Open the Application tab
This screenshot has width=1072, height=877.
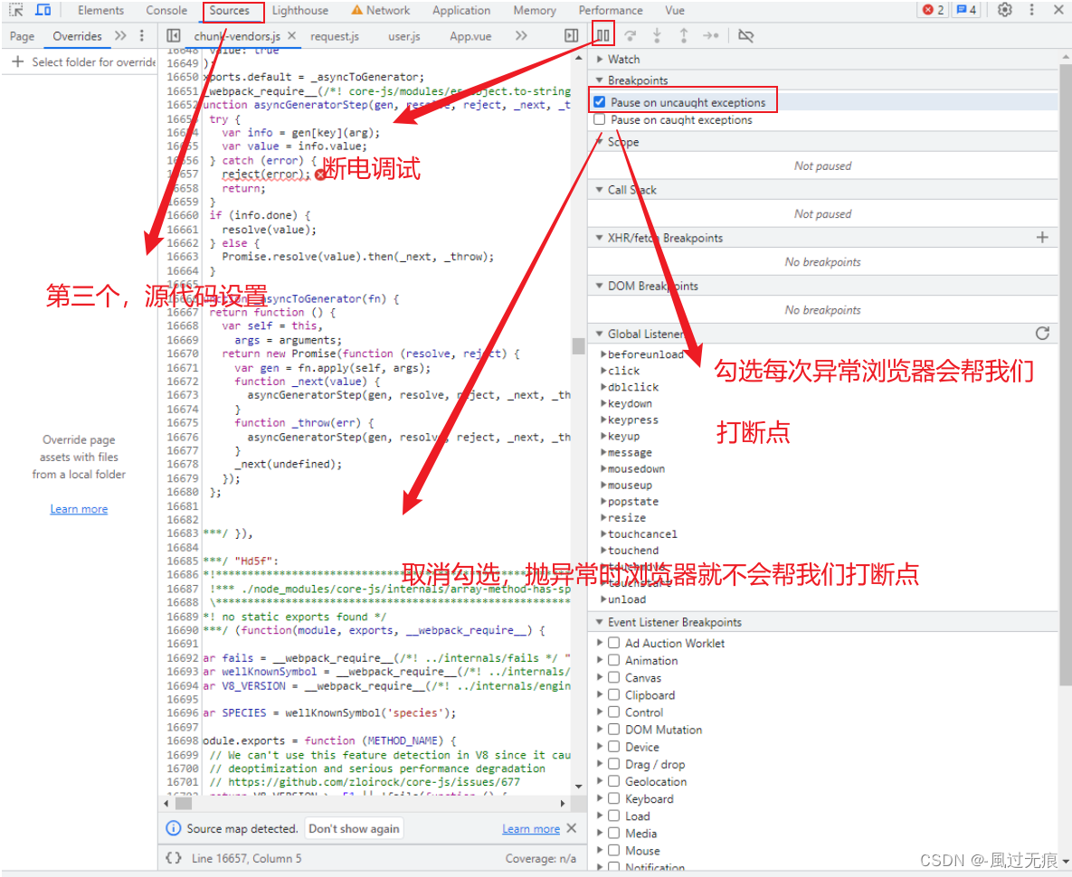point(460,10)
